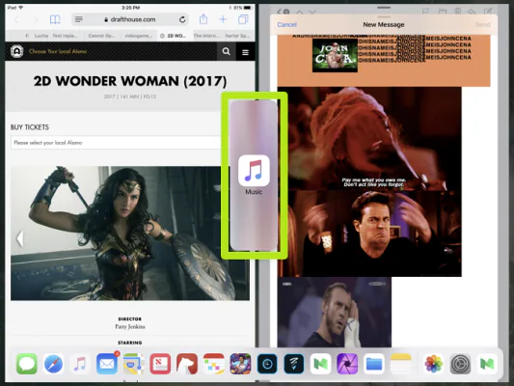Viewport: 514px width, 386px height.
Task: Click the Wonder Woman movie still image
Action: click(130, 234)
